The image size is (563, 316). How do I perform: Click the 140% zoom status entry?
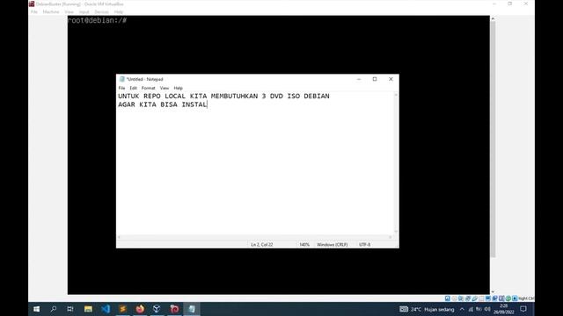click(304, 245)
